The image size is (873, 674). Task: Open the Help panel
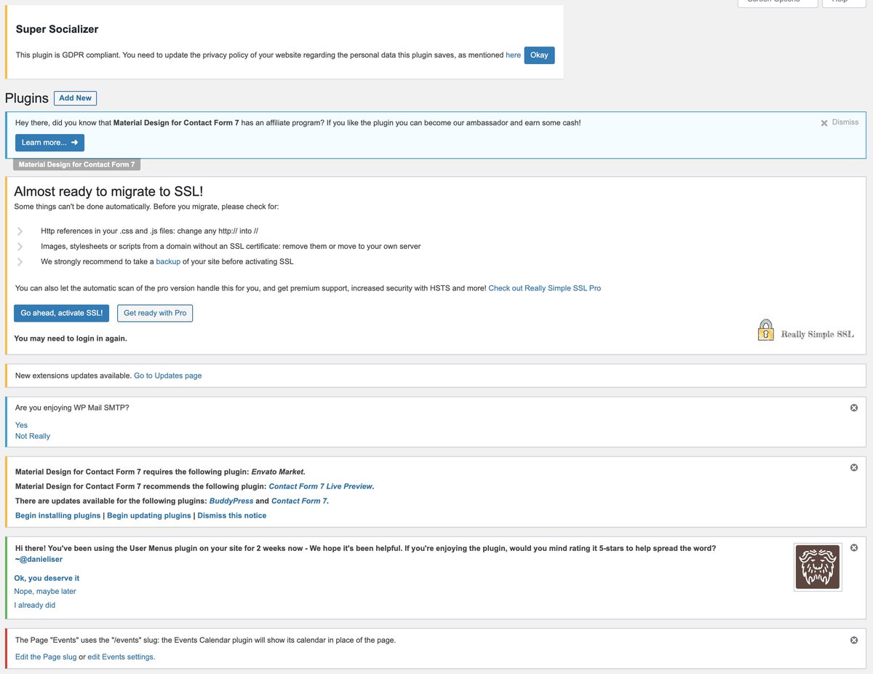coord(843,2)
